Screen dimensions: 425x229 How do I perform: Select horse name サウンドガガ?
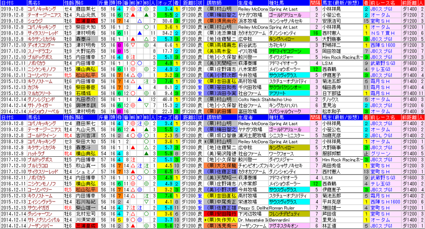pos(38,208)
